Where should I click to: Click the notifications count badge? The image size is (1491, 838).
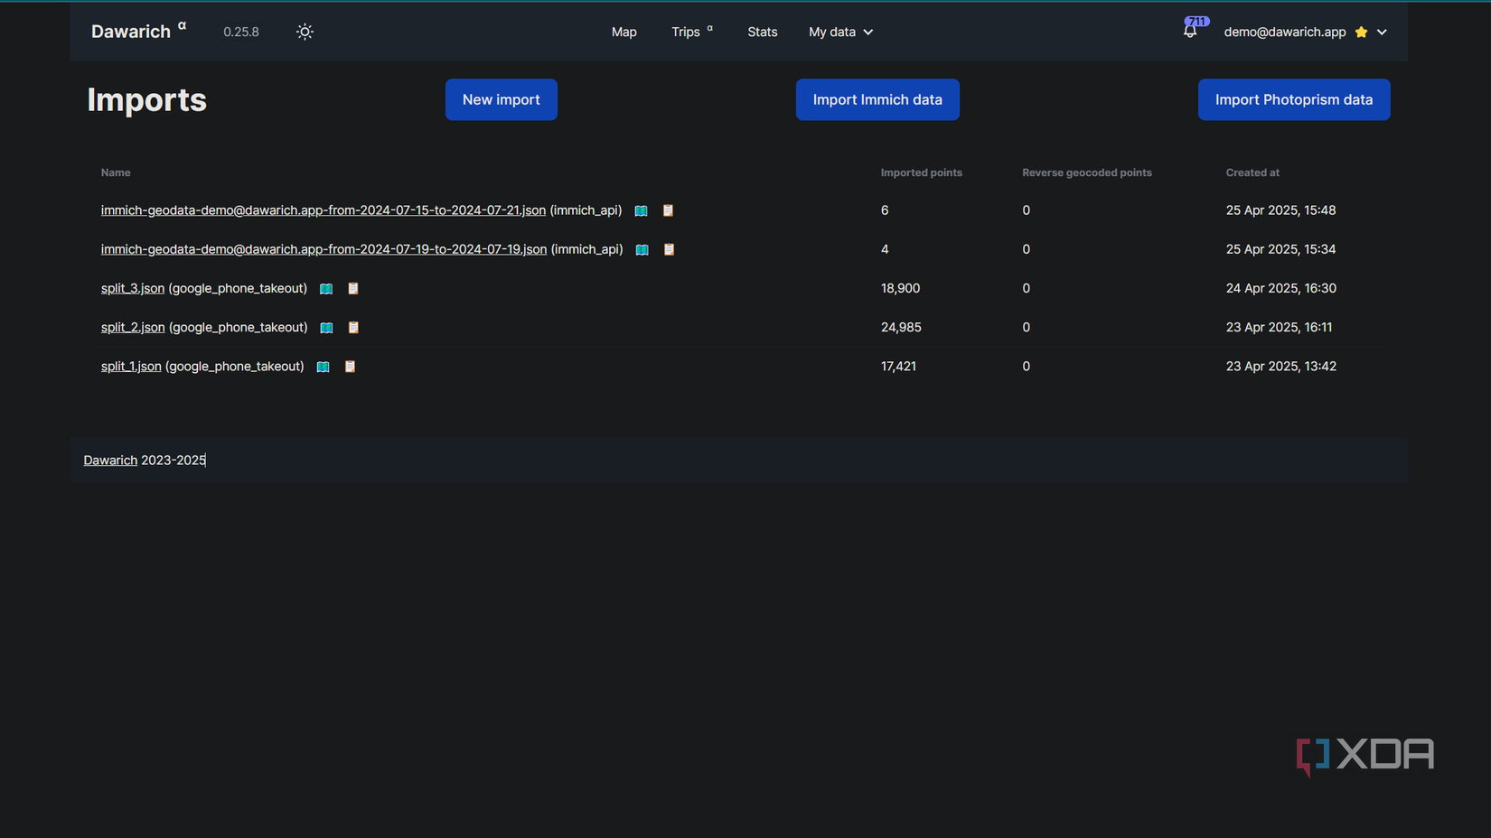[1197, 21]
